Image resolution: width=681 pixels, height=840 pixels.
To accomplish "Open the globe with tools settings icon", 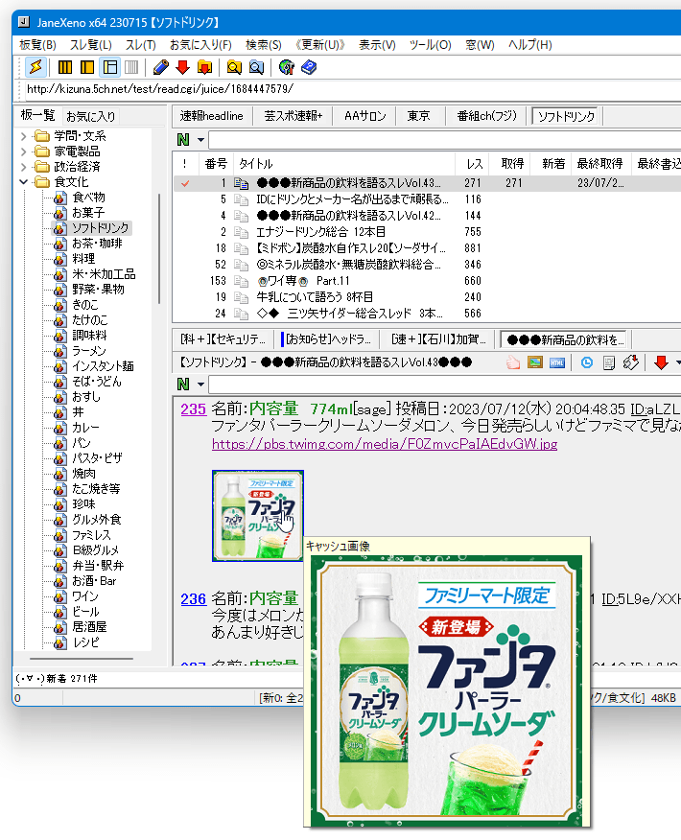I will pyautogui.click(x=287, y=67).
